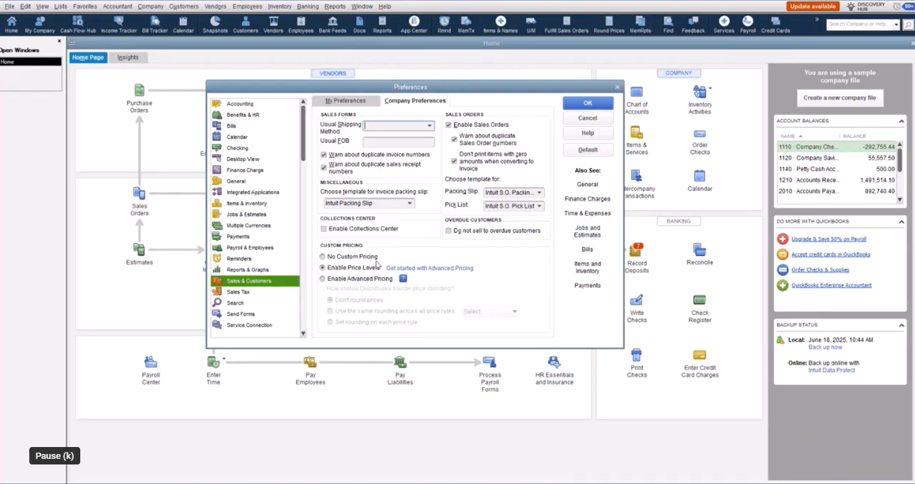The width and height of the screenshot is (915, 484).
Task: Select the No Custom Pricing option
Action: (322, 257)
